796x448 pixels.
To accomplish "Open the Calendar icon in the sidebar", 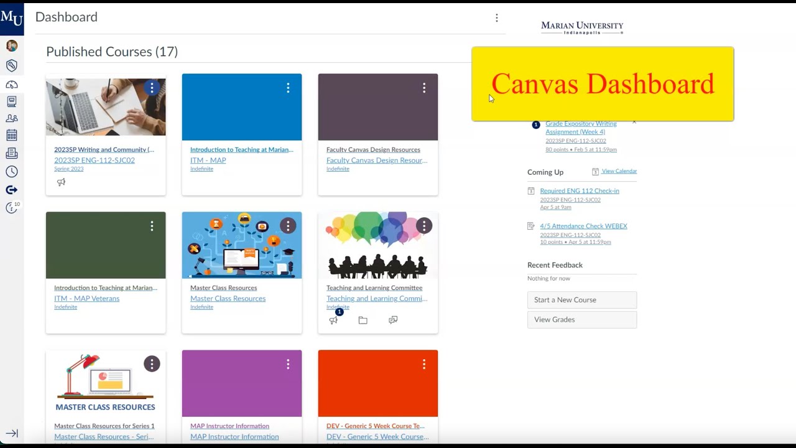I will tap(11, 135).
